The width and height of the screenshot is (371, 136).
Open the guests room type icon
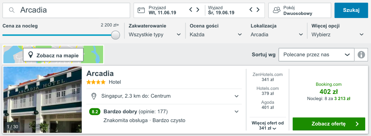[276, 10]
